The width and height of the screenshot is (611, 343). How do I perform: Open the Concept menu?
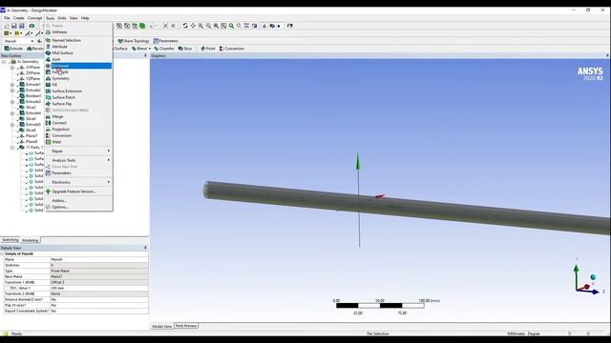pos(34,18)
